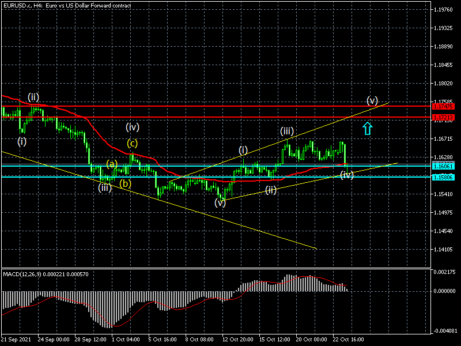Select the yellow (b) wave label
Image resolution: width=461 pixels, height=346 pixels.
126,183
